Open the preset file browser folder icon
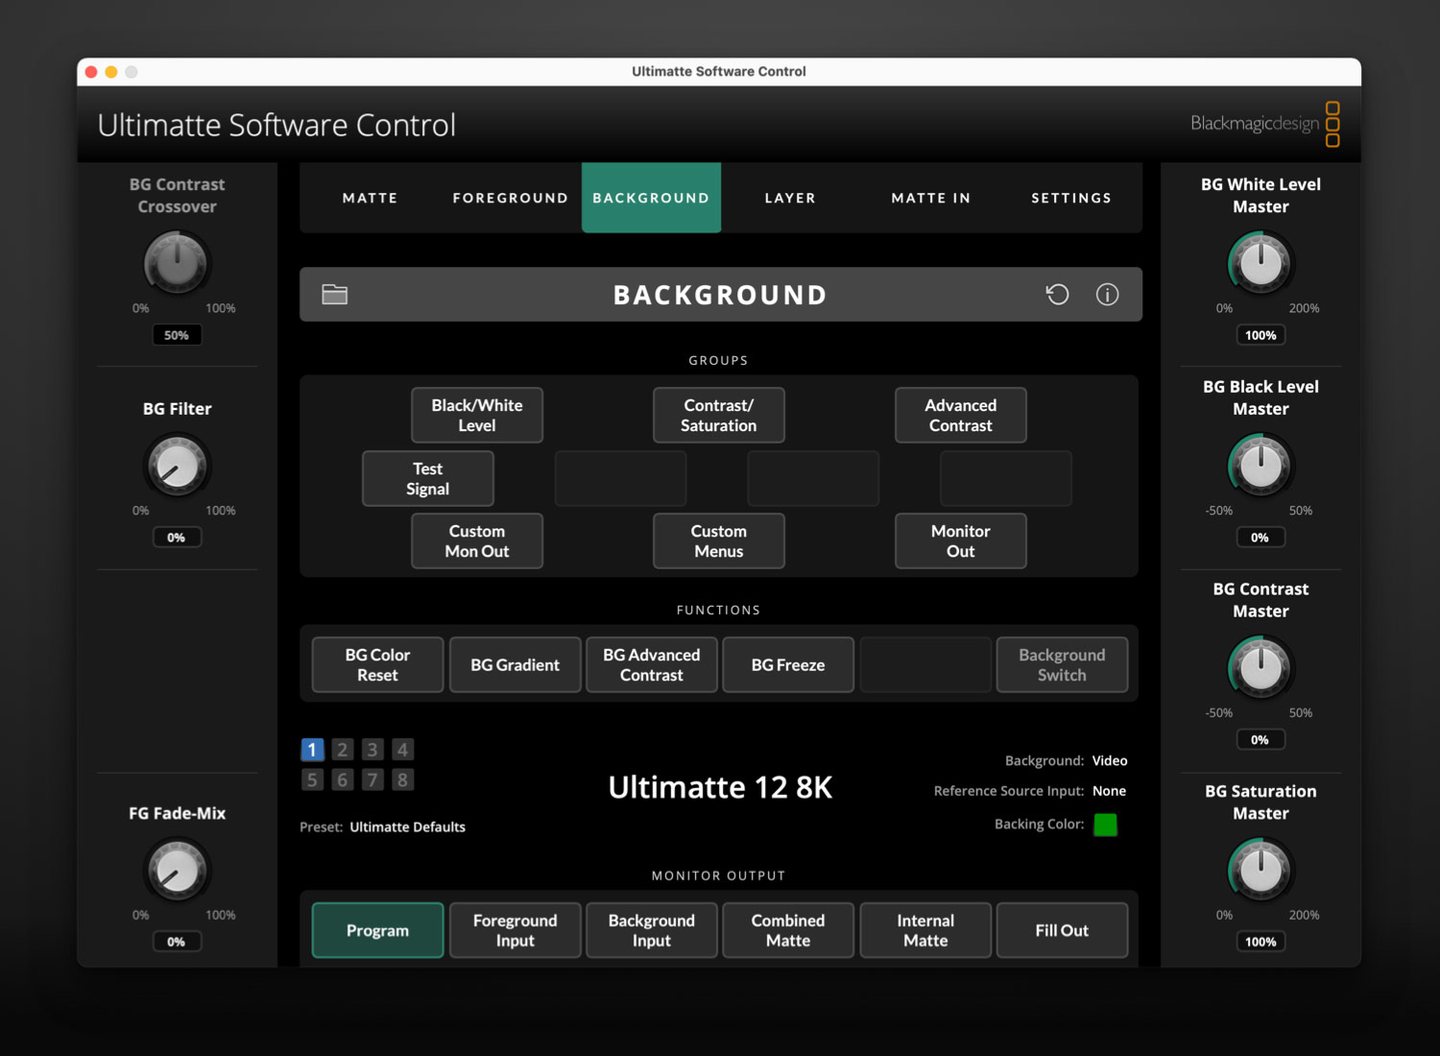The height and width of the screenshot is (1056, 1440). 333,294
